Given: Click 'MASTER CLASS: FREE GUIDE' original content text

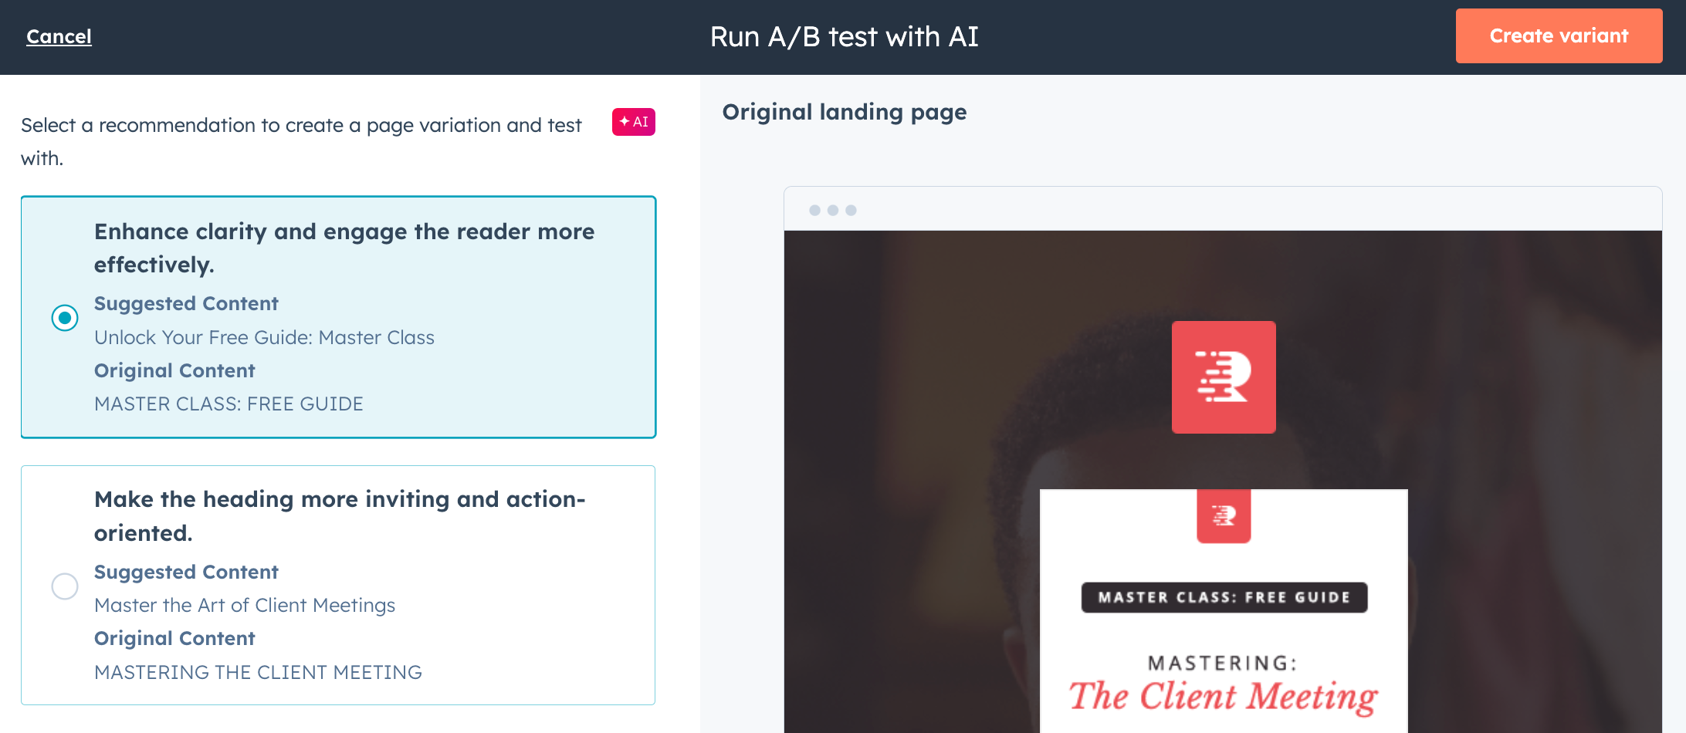Looking at the screenshot, I should coord(229,404).
